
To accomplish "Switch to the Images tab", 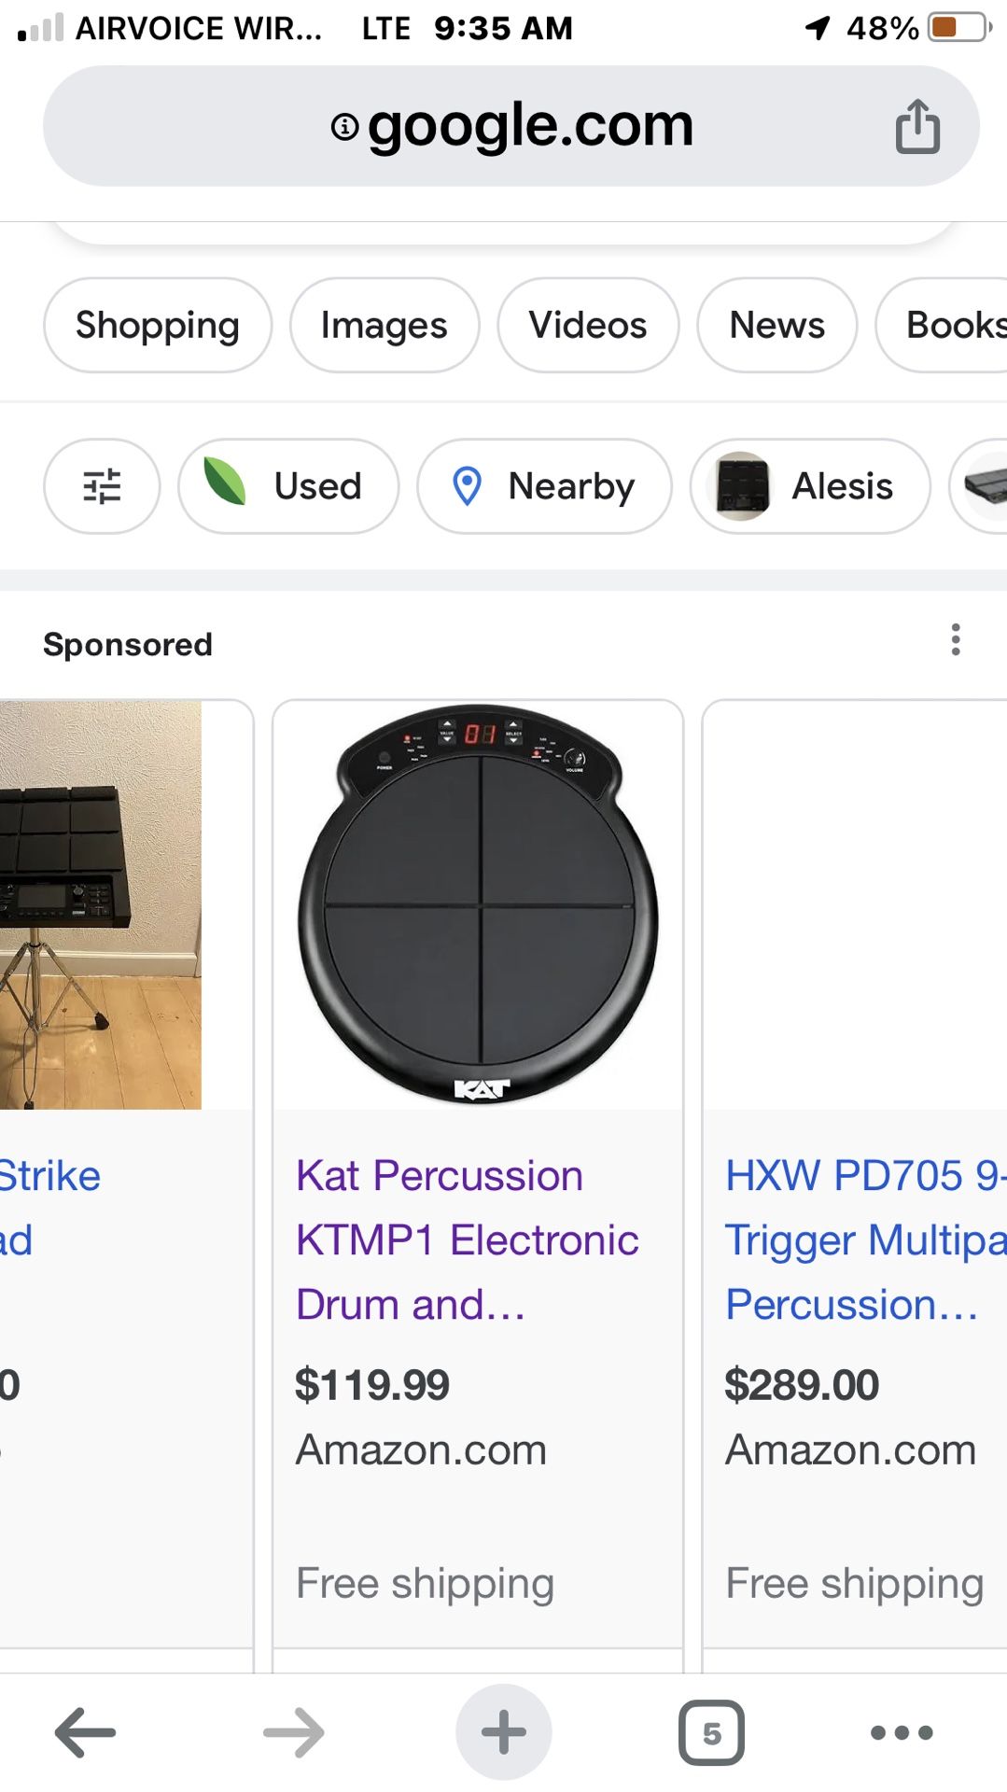I will tap(385, 325).
